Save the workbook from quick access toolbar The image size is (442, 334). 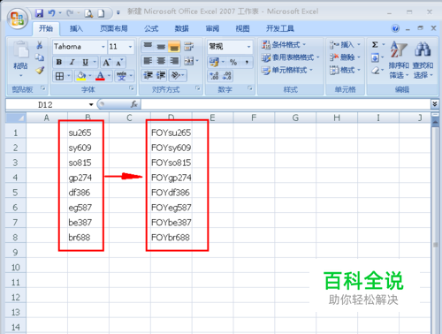[x=39, y=13]
